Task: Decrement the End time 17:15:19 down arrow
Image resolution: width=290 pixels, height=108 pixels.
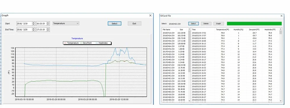Action: click(x=48, y=30)
